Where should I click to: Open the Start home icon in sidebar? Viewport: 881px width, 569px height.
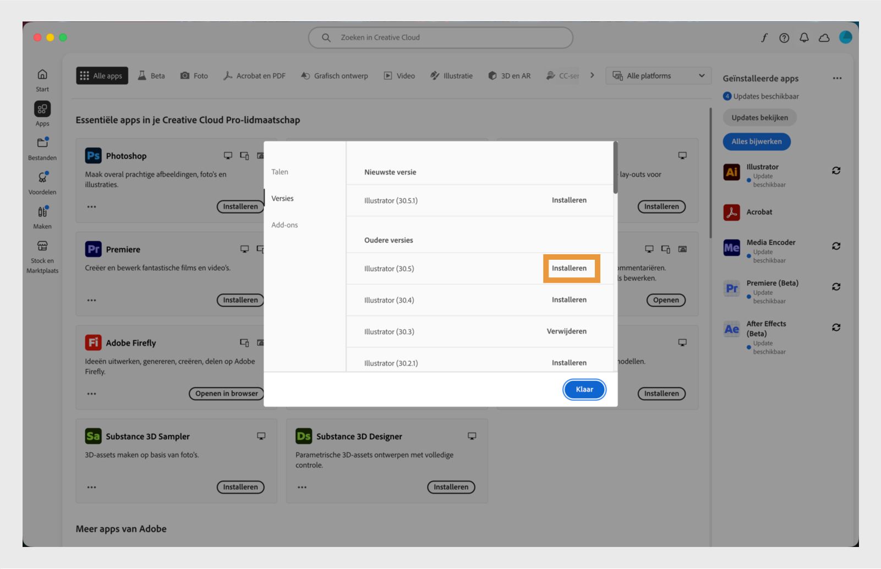[42, 74]
